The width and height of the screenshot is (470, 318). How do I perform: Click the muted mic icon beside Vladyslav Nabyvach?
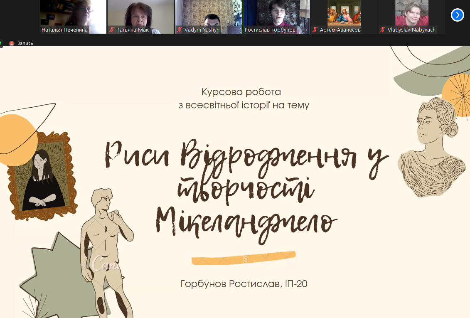coord(383,29)
